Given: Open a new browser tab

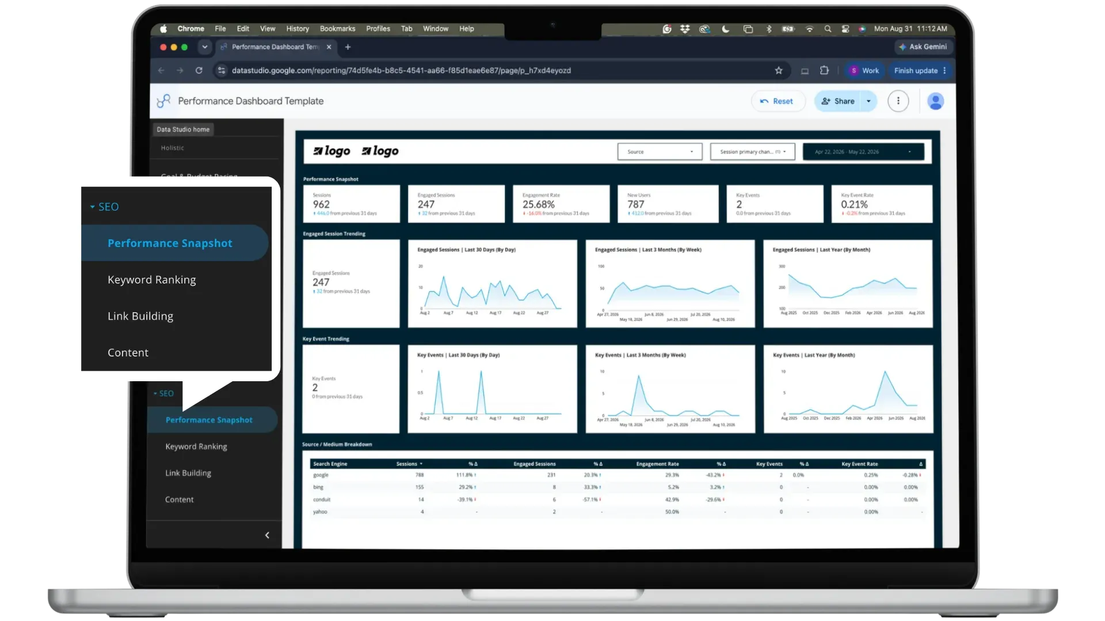Looking at the screenshot, I should coord(348,47).
